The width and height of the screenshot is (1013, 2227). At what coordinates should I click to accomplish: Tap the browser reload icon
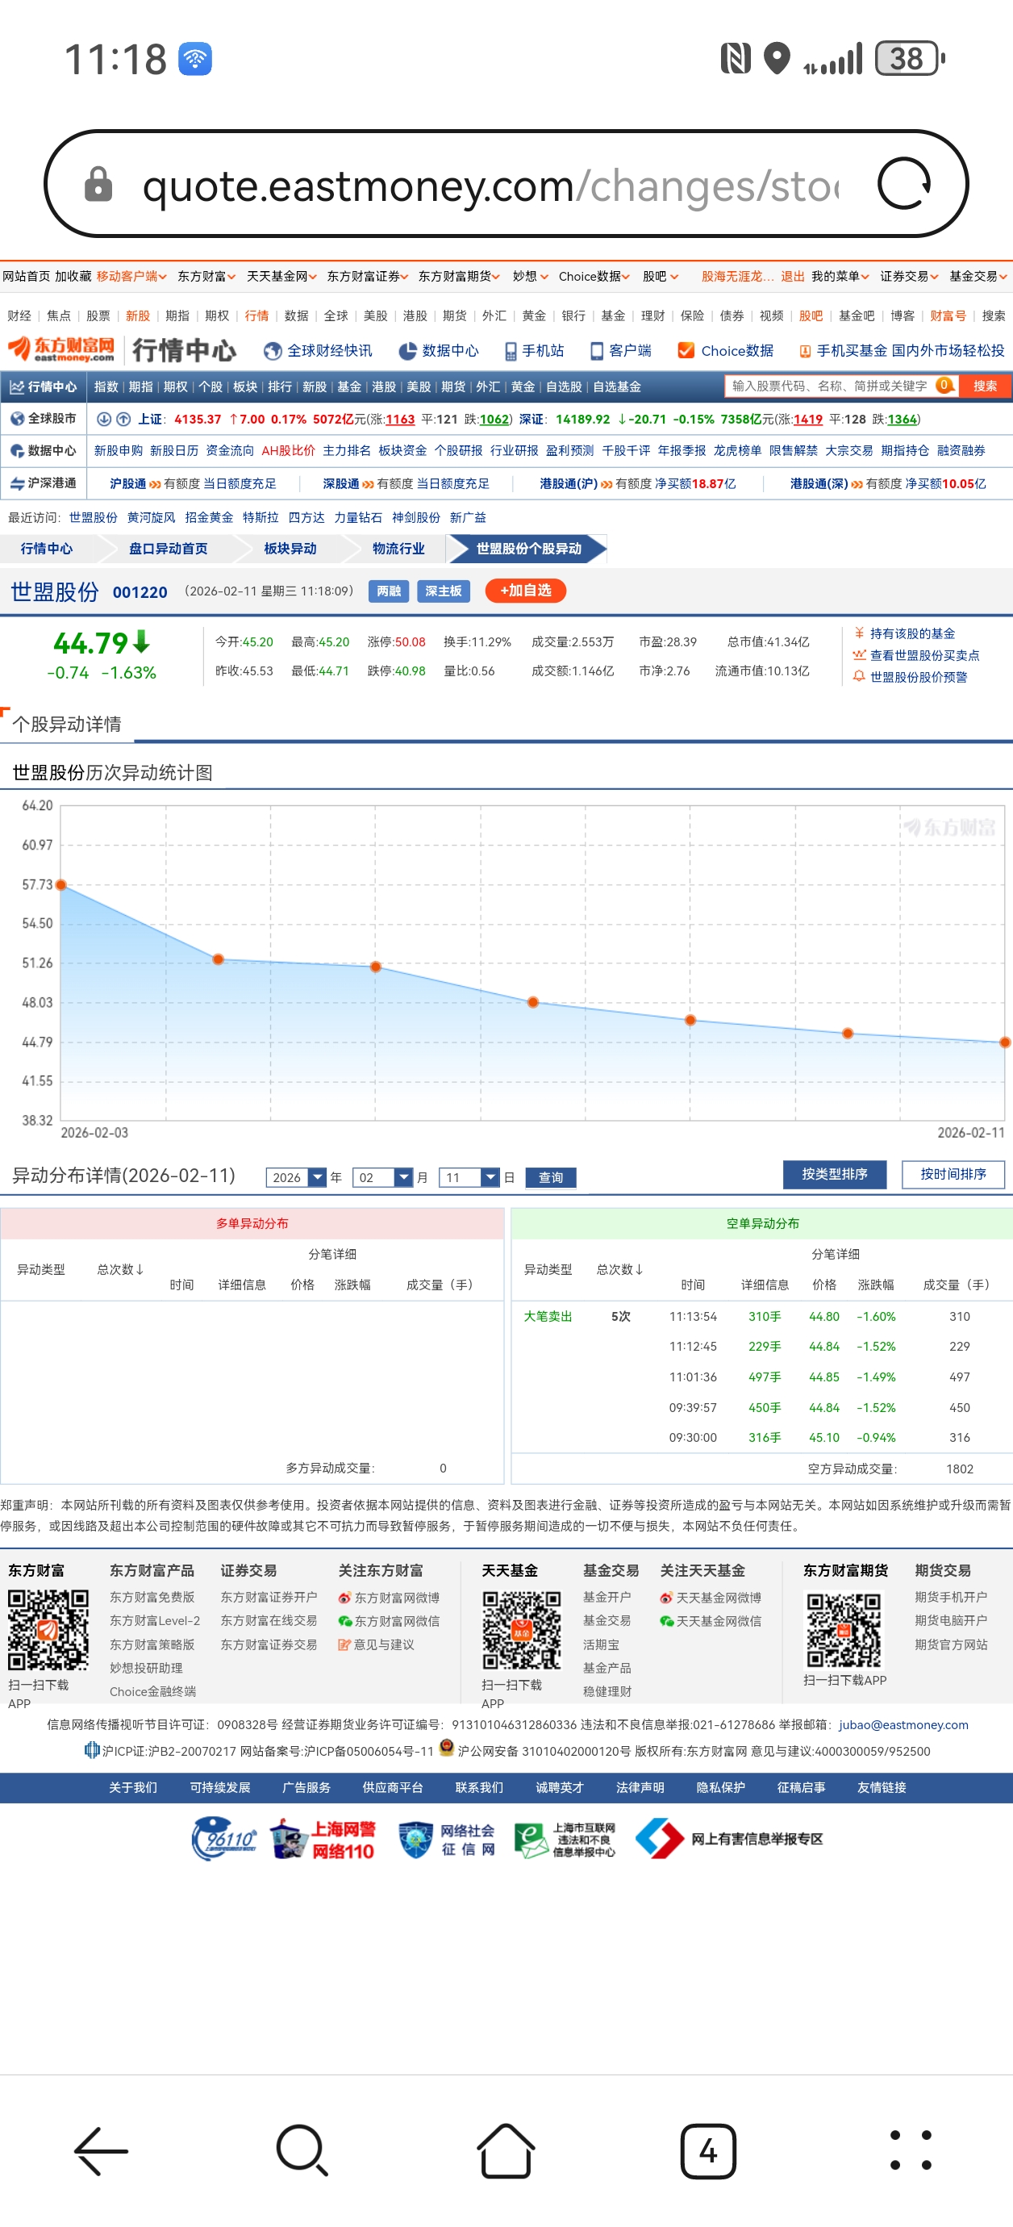pyautogui.click(x=903, y=183)
